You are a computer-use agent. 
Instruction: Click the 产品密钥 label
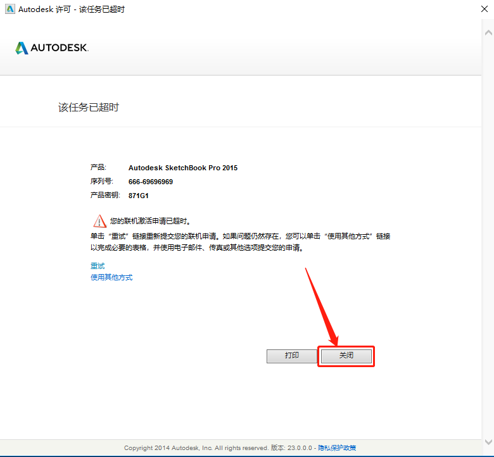[x=105, y=196]
